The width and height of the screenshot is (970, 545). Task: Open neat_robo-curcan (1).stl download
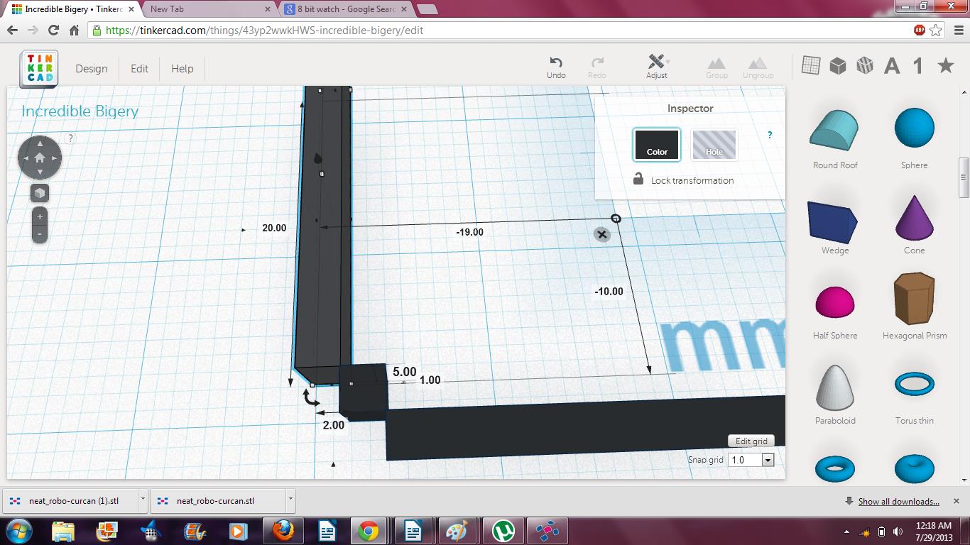[70, 500]
